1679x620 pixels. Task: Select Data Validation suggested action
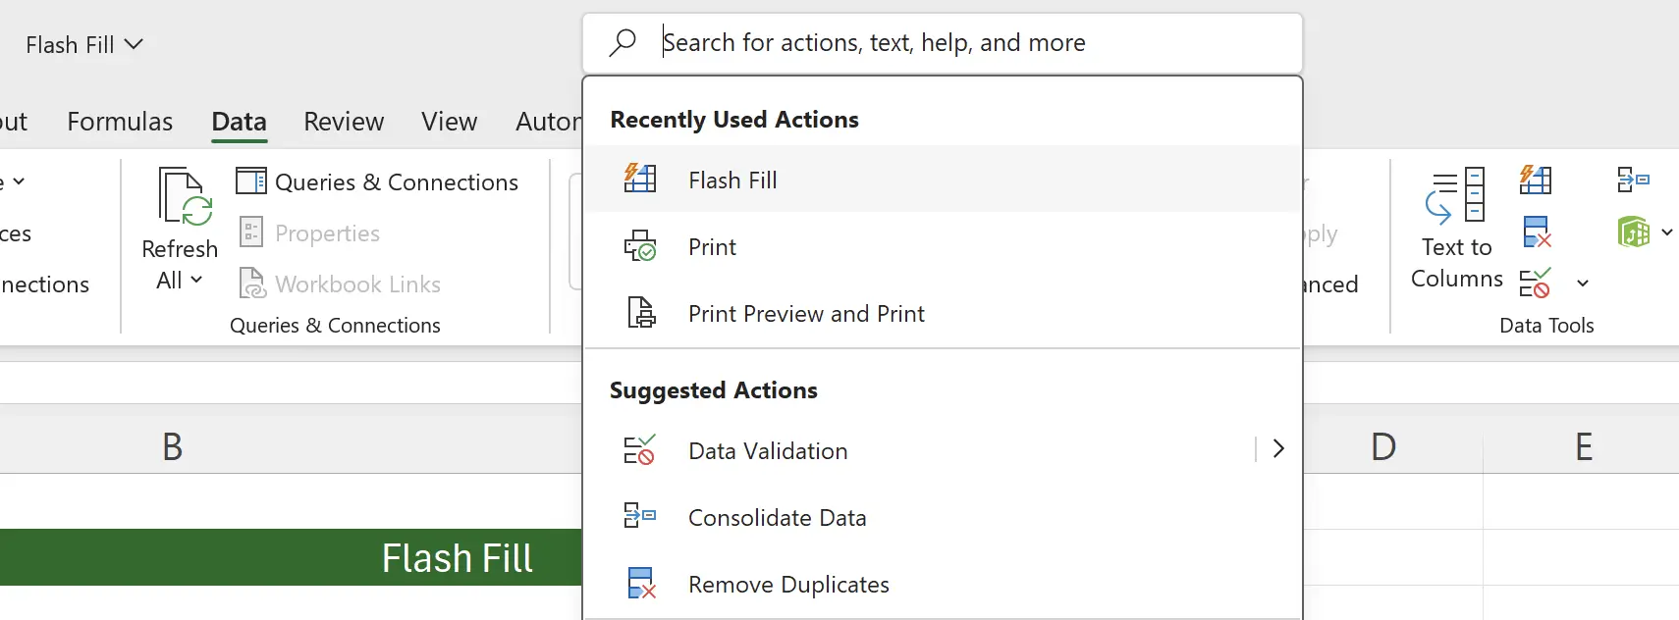click(919, 450)
